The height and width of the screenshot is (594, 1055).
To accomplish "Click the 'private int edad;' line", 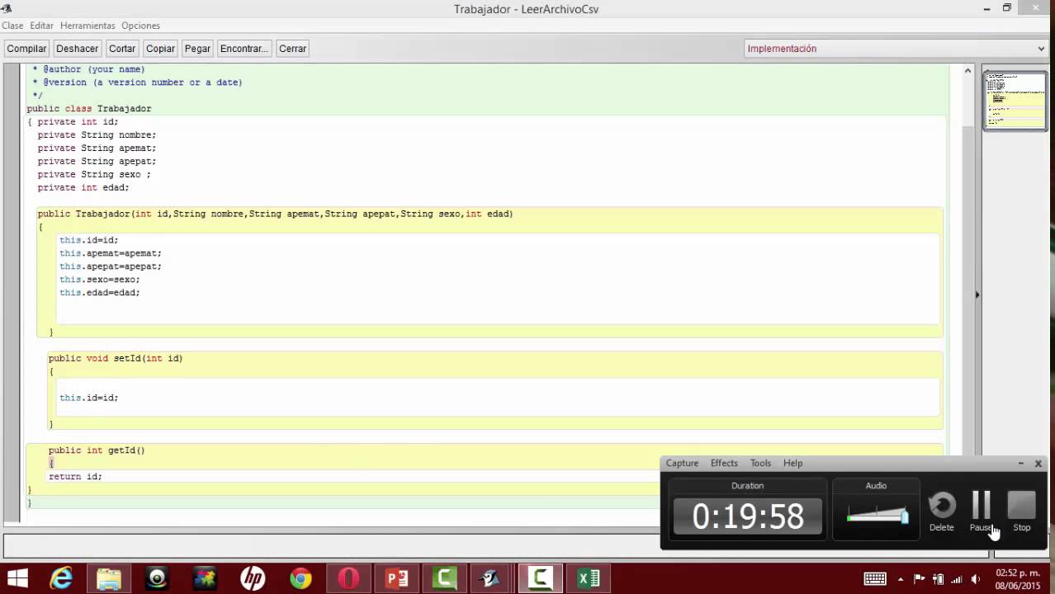I will (83, 187).
